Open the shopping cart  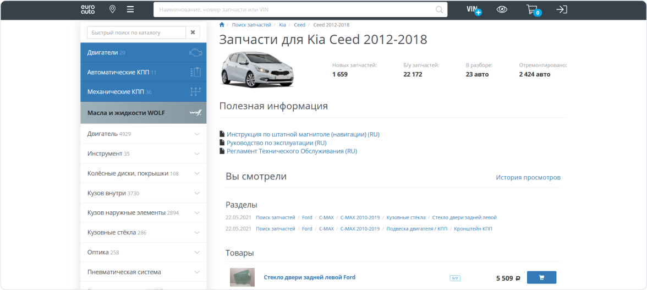[532, 9]
